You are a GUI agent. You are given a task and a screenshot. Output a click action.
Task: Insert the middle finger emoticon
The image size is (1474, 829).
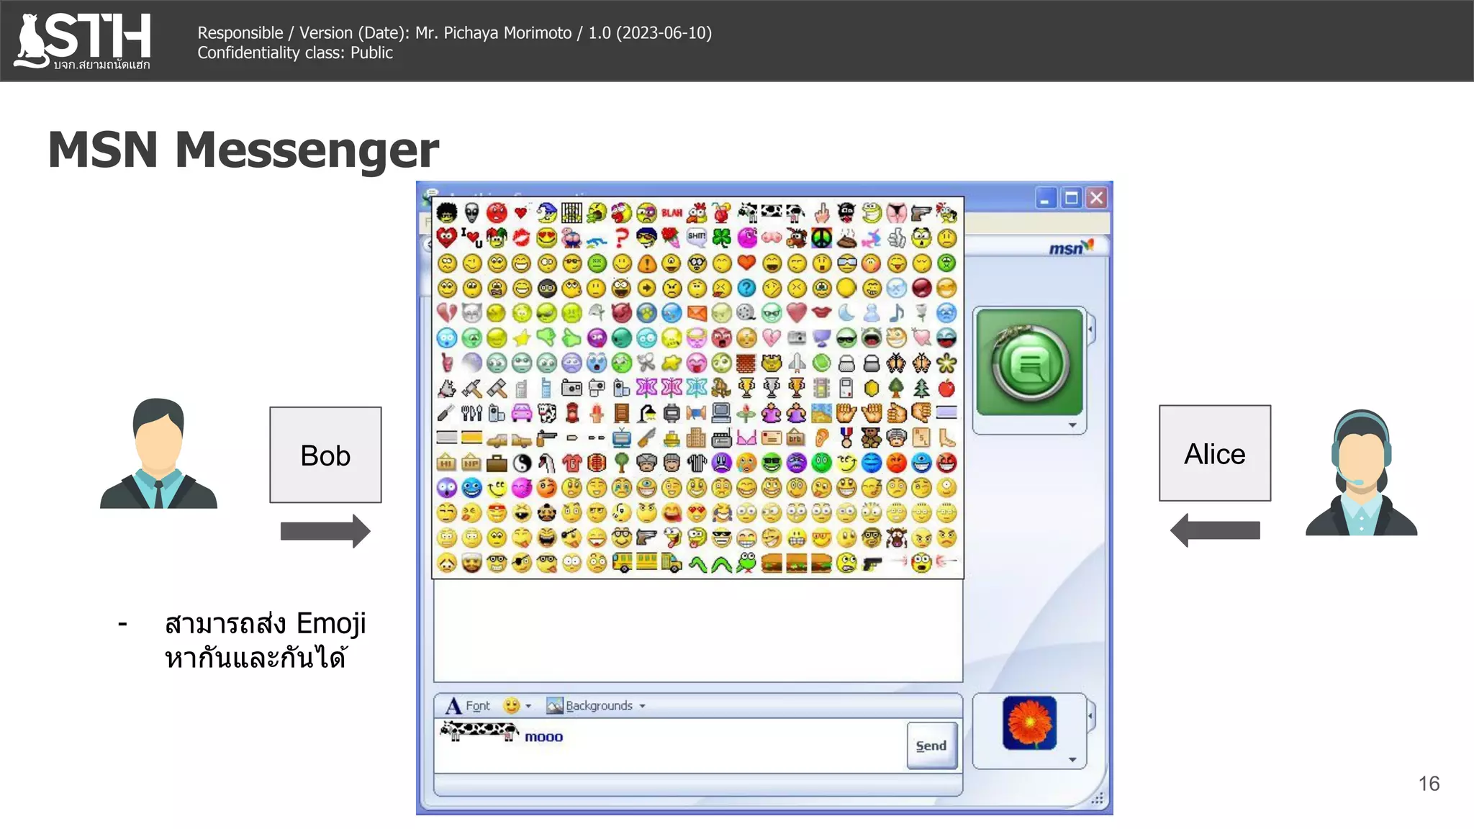tap(821, 212)
